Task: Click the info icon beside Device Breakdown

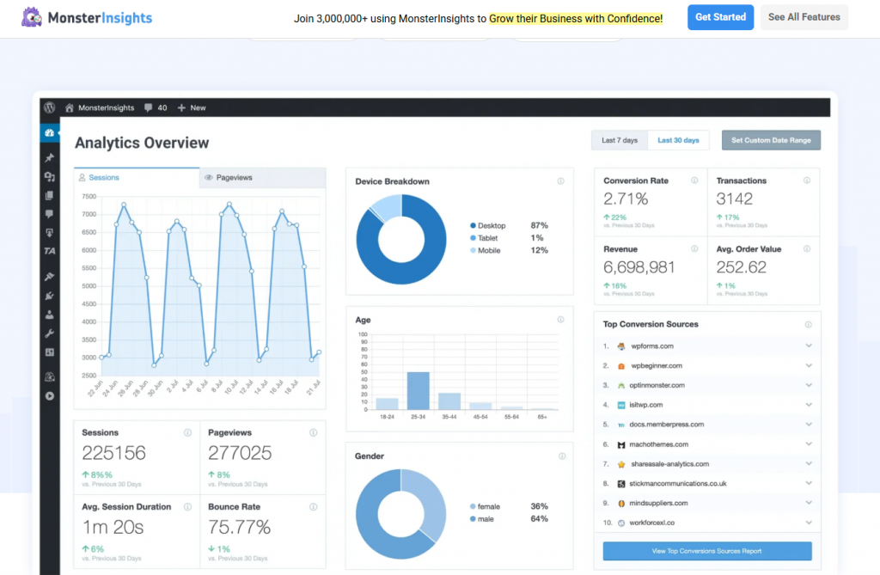Action: [562, 180]
